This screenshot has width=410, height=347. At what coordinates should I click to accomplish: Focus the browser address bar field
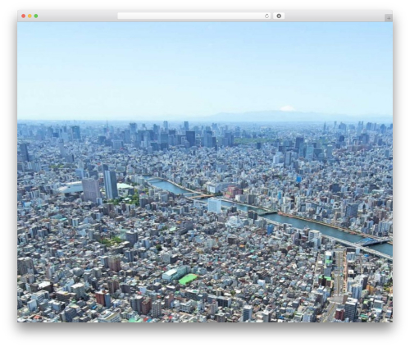pos(194,16)
